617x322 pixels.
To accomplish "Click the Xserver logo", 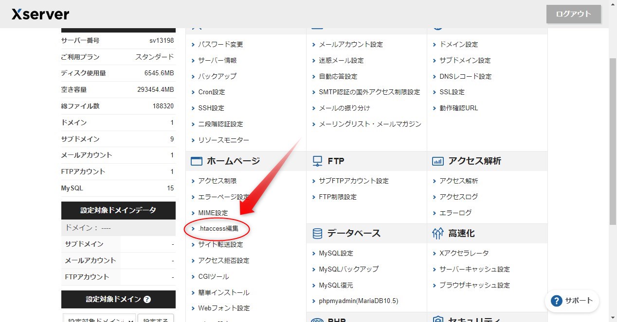I will click(40, 14).
